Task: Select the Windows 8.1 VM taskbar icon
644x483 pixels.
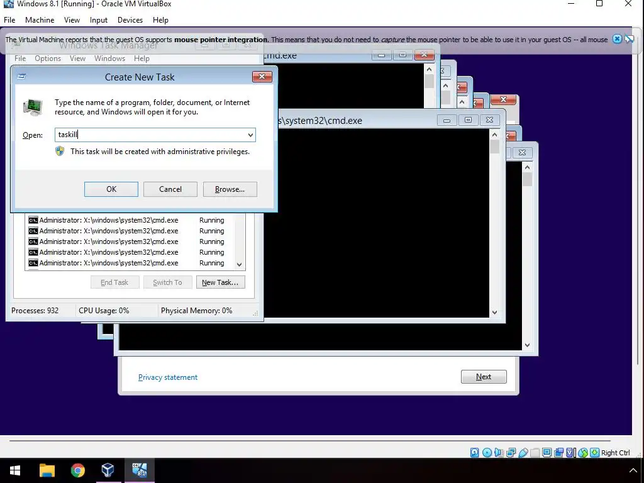Action: coord(139,470)
